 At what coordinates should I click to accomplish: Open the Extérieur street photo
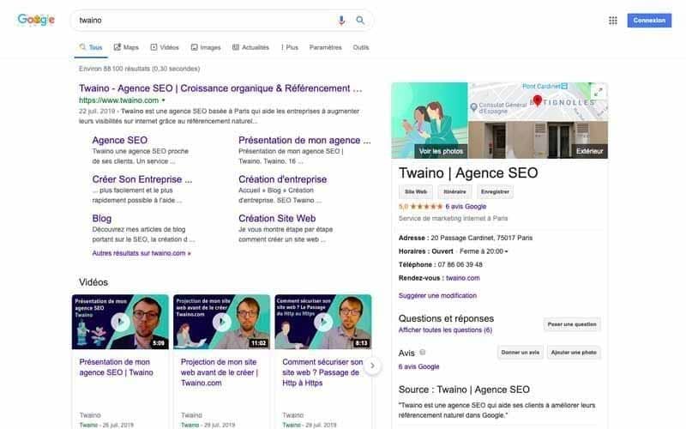(x=539, y=140)
